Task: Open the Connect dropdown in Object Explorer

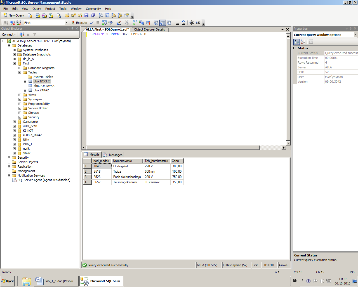Action: click(x=9, y=34)
